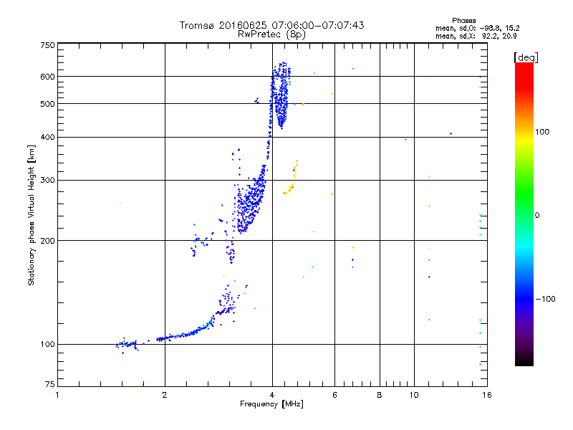Click the 'Frequency [MHz]' axis title
573x430 pixels.
tap(271, 404)
